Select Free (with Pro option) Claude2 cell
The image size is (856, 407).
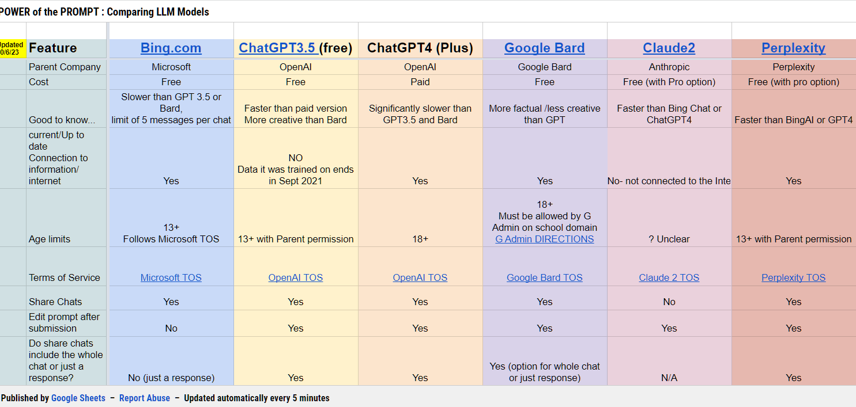(669, 82)
